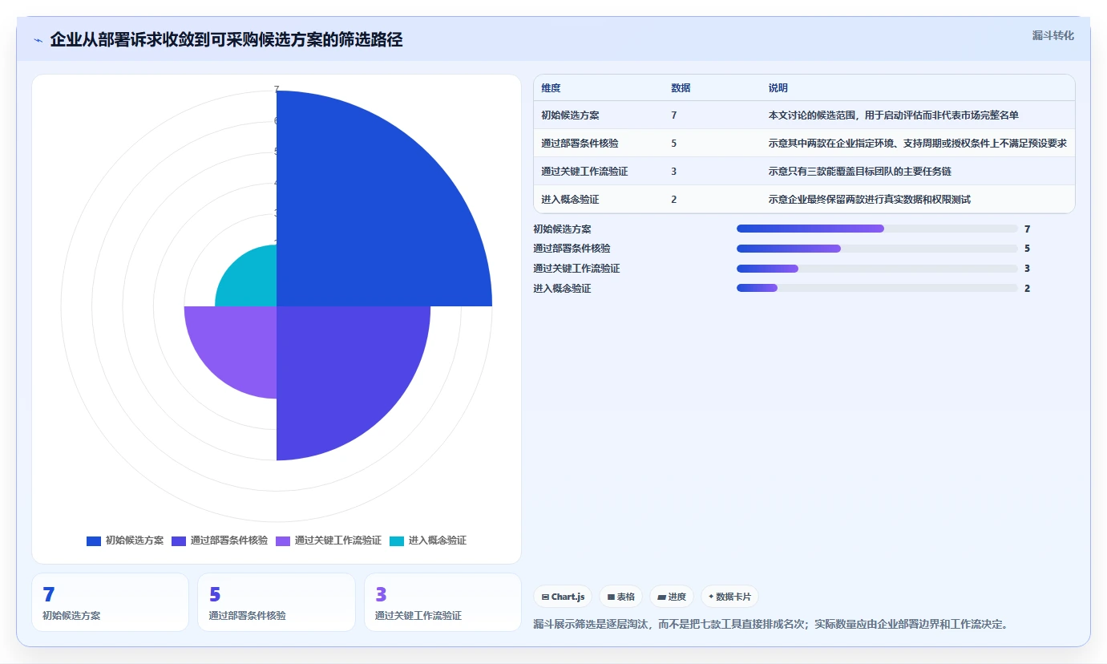The image size is (1107, 664).
Task: Select the 进度 chip label
Action: 677,597
